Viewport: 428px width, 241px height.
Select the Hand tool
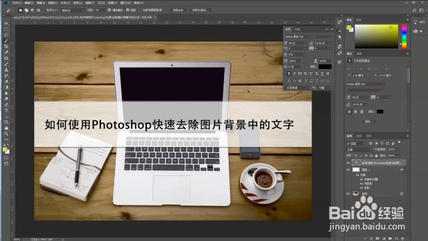(x=6, y=128)
